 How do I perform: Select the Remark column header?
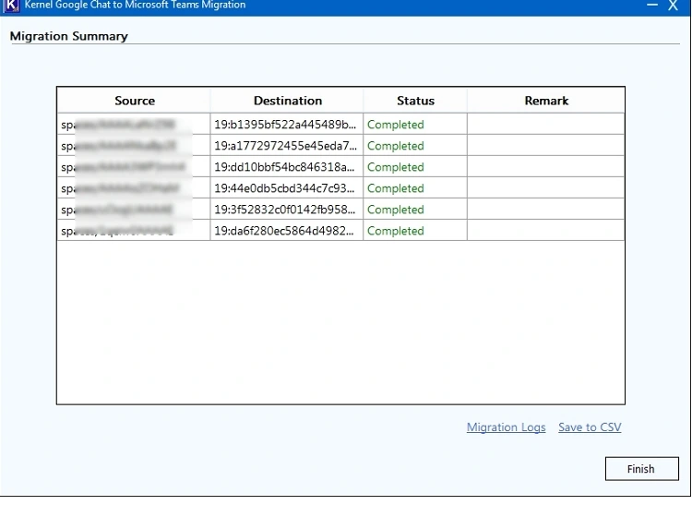546,101
